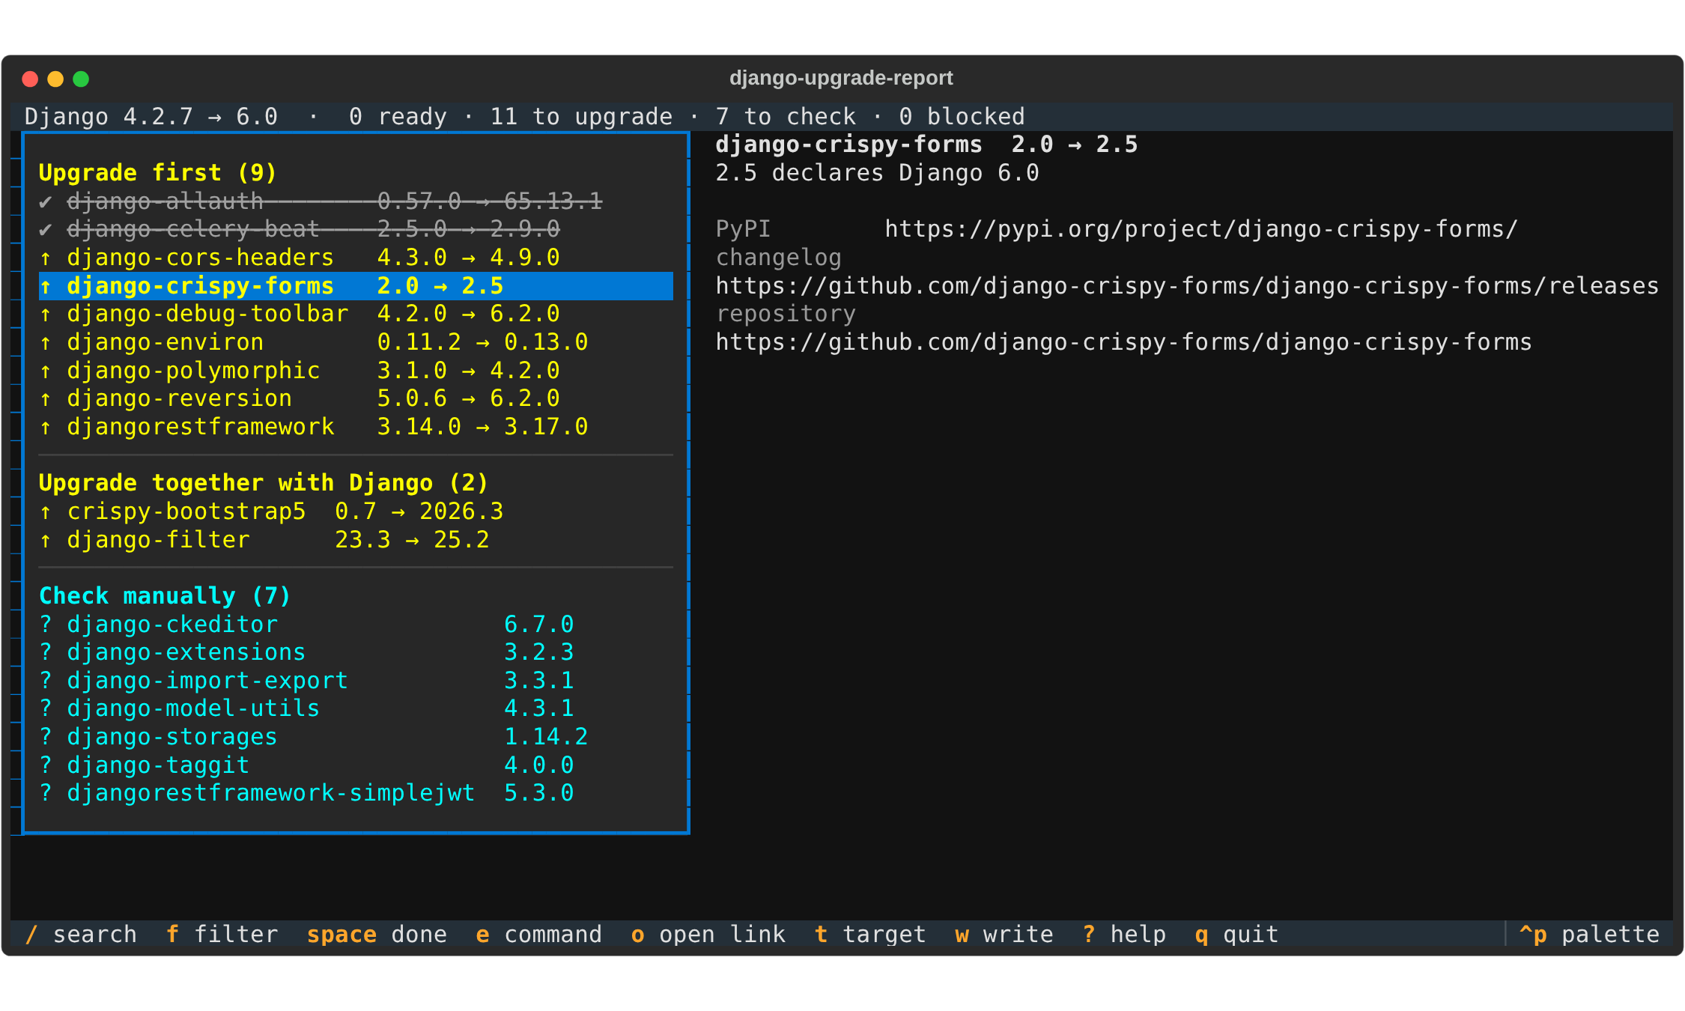Screen dimensions: 1685x1011
Task: Click the 11 to upgrade status count
Action: [581, 117]
